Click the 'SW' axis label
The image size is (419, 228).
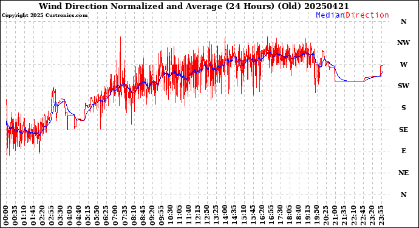403,86
